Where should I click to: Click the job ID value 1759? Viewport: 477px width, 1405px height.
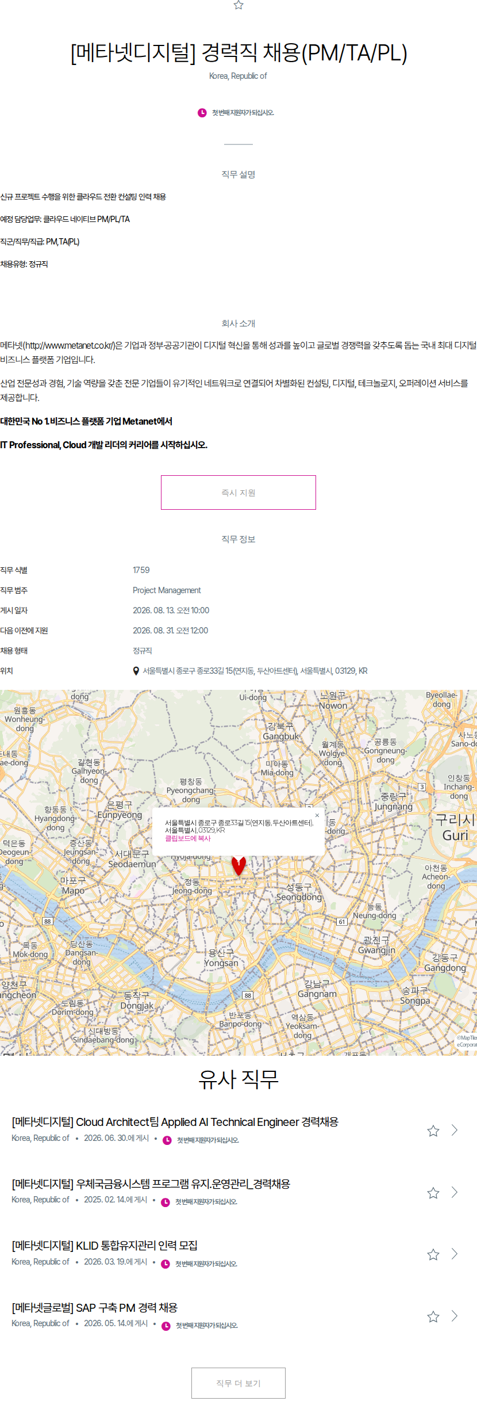(141, 570)
